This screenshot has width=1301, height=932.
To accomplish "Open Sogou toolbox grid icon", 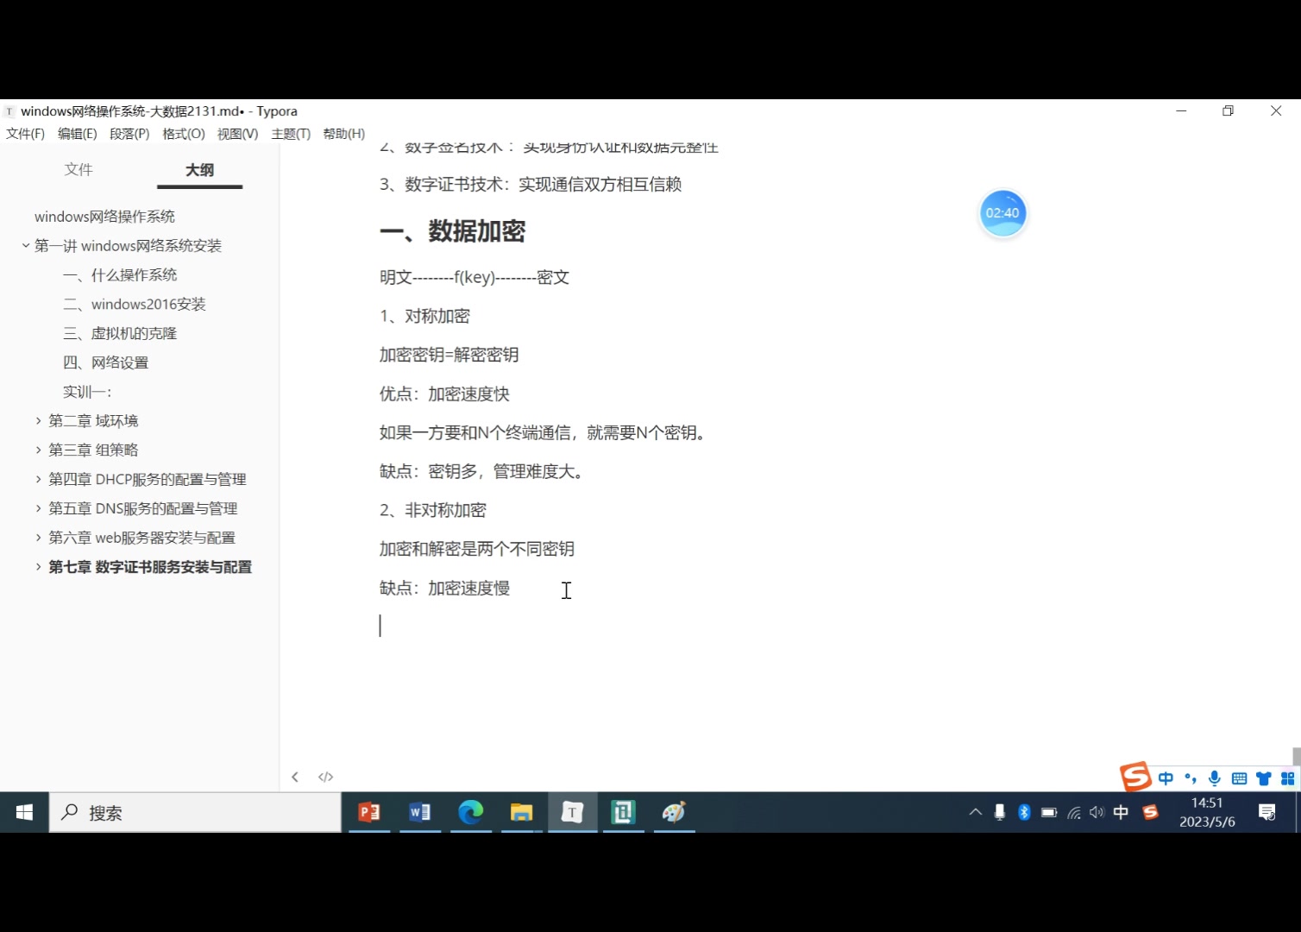I will [x=1288, y=778].
